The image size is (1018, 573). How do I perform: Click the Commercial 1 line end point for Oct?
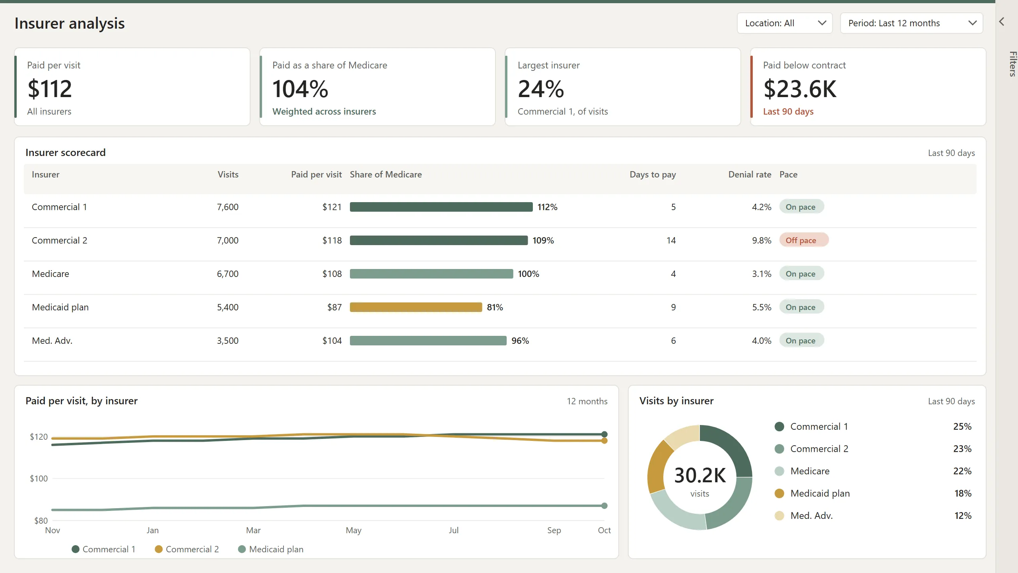click(x=604, y=434)
